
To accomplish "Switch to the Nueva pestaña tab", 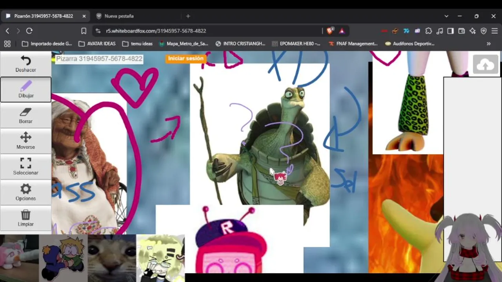I will pos(119,16).
